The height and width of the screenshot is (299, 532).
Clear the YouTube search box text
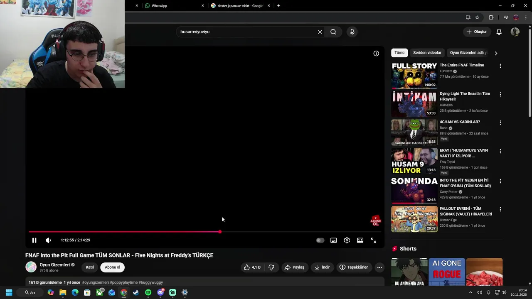(320, 32)
